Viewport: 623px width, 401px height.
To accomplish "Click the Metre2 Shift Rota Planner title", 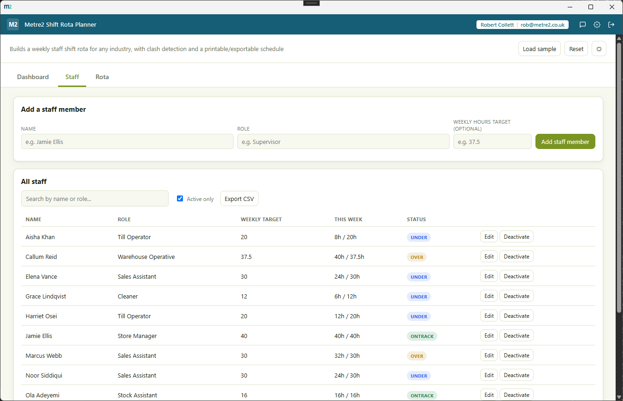I will [x=60, y=25].
